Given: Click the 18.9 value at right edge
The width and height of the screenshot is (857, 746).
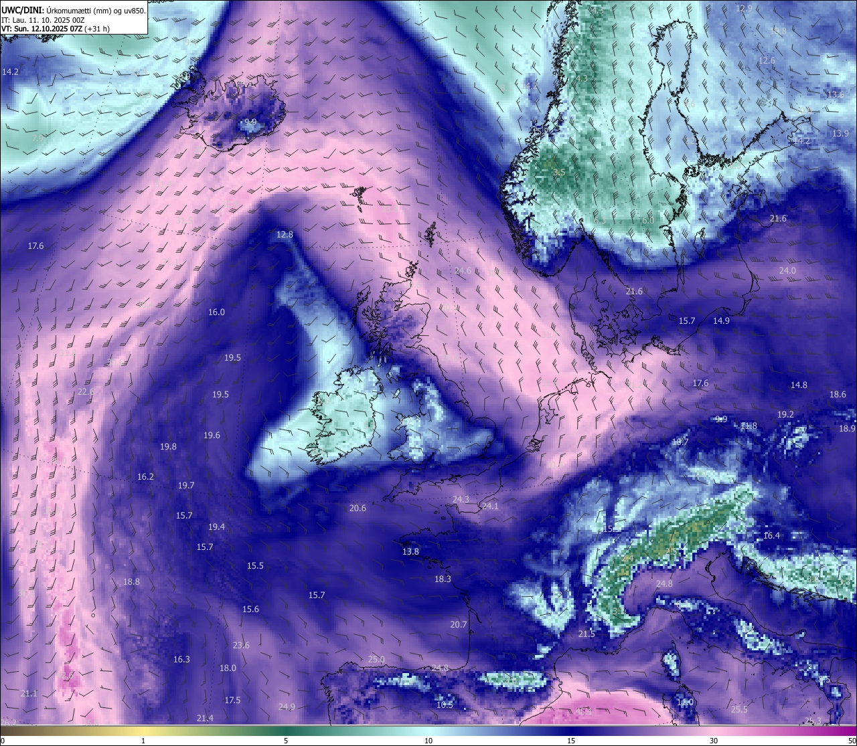Looking at the screenshot, I should tap(847, 429).
